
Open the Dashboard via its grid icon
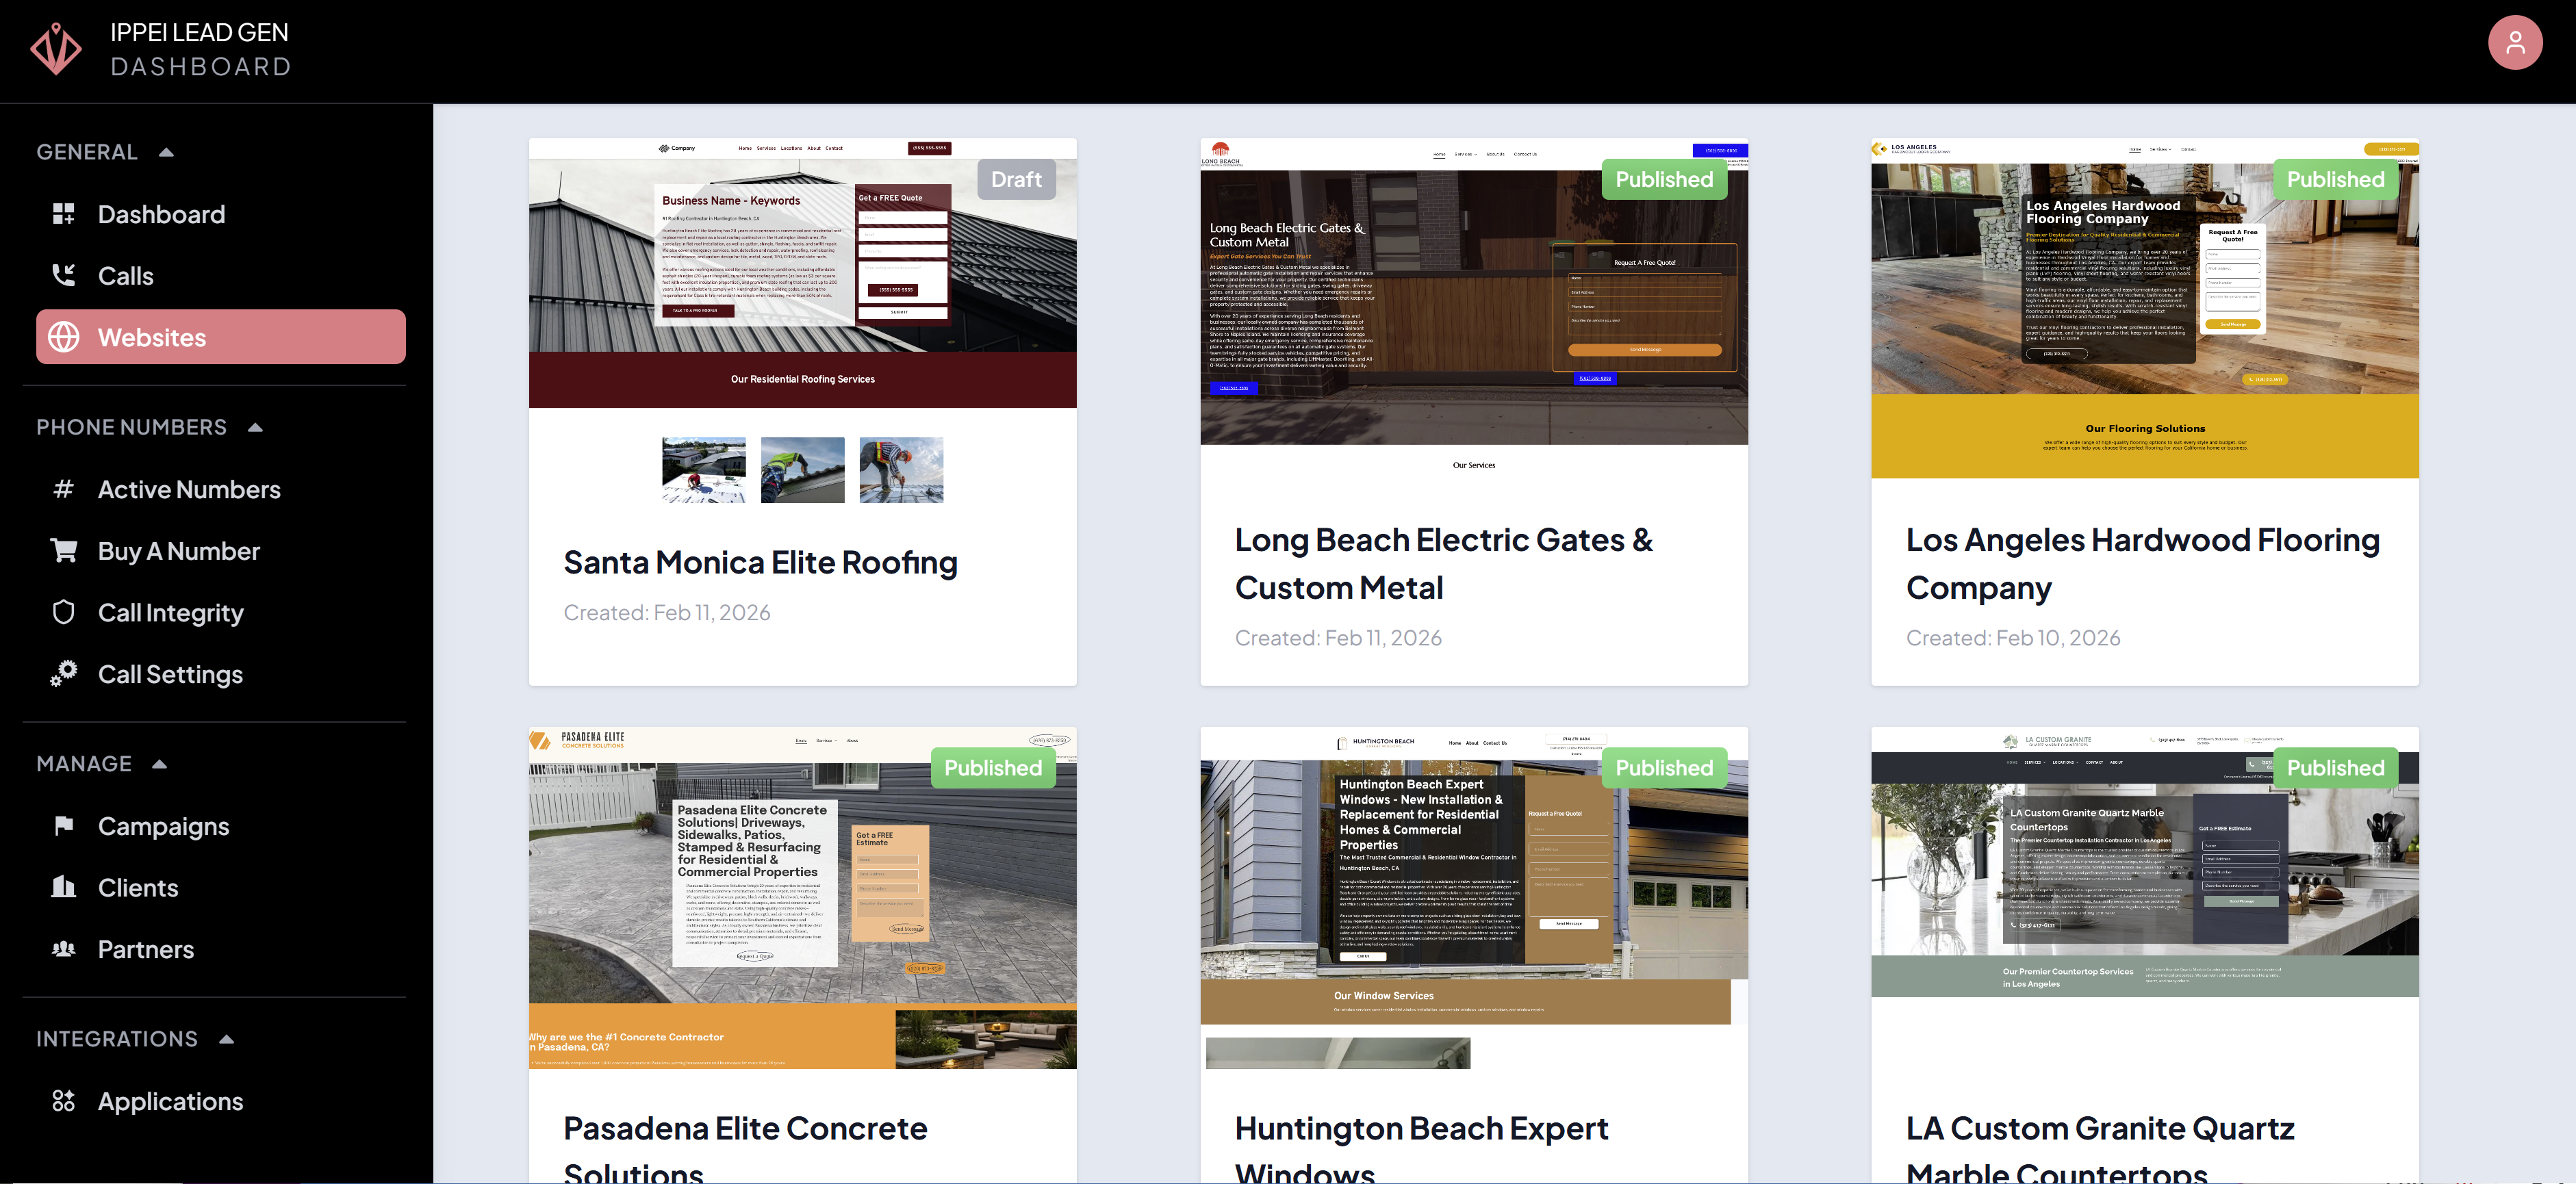64,214
